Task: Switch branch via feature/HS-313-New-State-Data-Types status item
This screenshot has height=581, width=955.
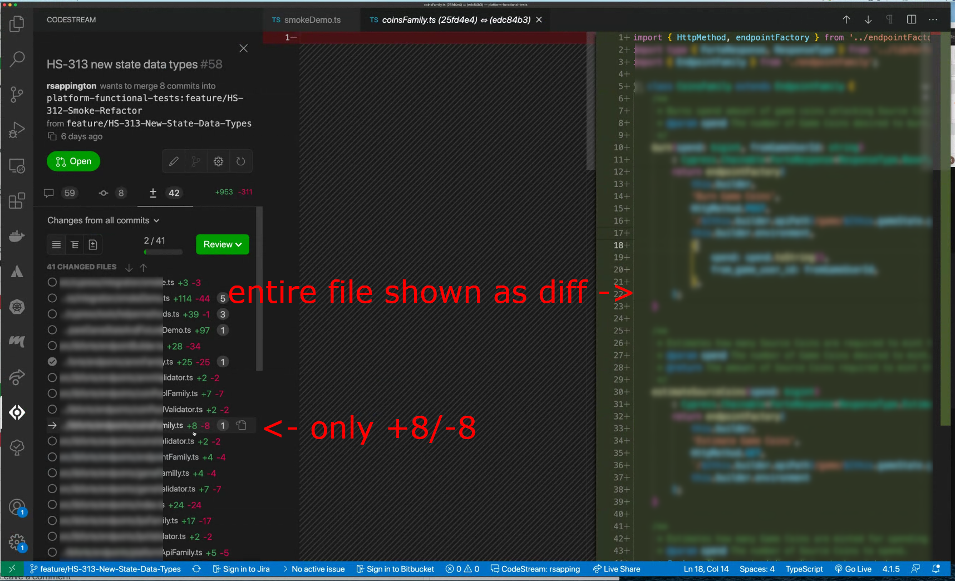Action: (x=105, y=569)
